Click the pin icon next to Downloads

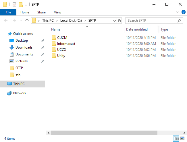pyautogui.click(x=43, y=47)
